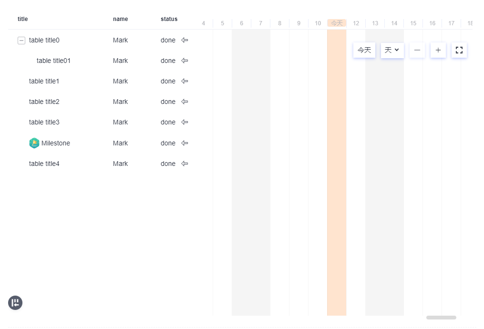Screen dimensions: 484x329
Task: Zoom out the gantt timeline
Action: (x=417, y=50)
